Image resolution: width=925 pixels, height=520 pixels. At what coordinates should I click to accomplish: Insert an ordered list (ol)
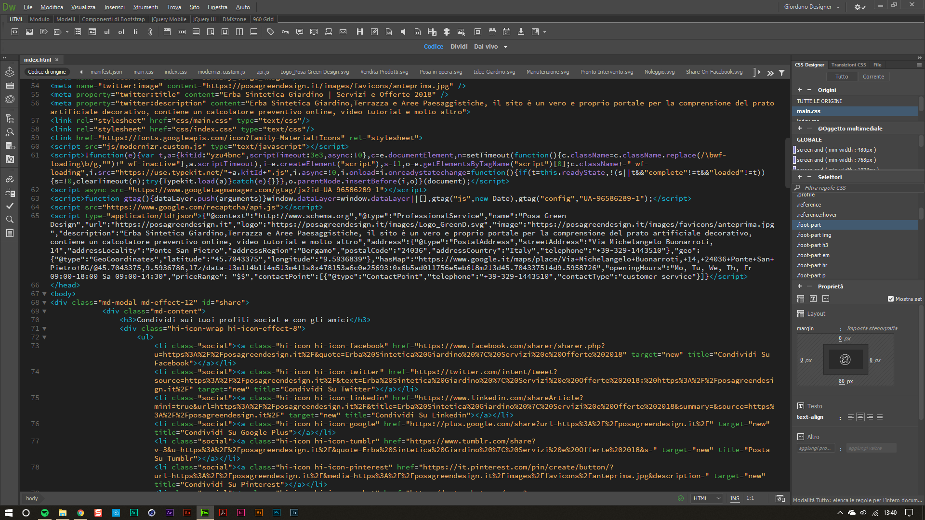coord(121,32)
